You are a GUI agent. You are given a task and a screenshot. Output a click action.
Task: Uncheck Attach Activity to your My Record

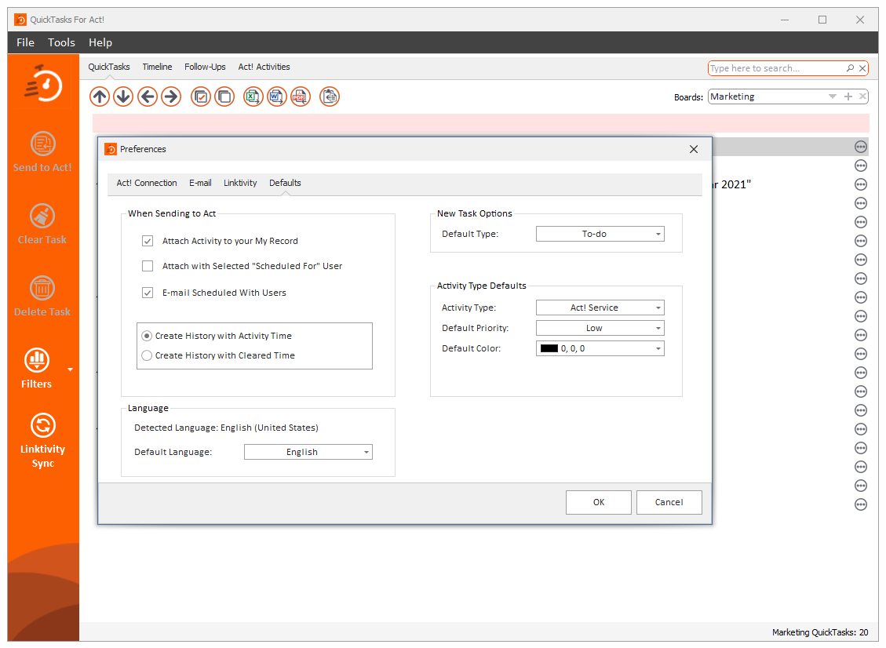tap(148, 241)
